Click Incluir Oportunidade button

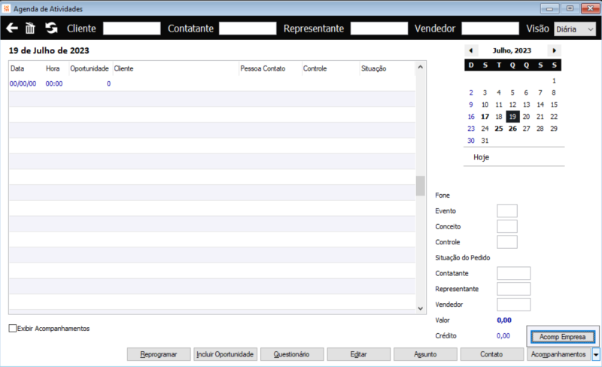pos(225,354)
